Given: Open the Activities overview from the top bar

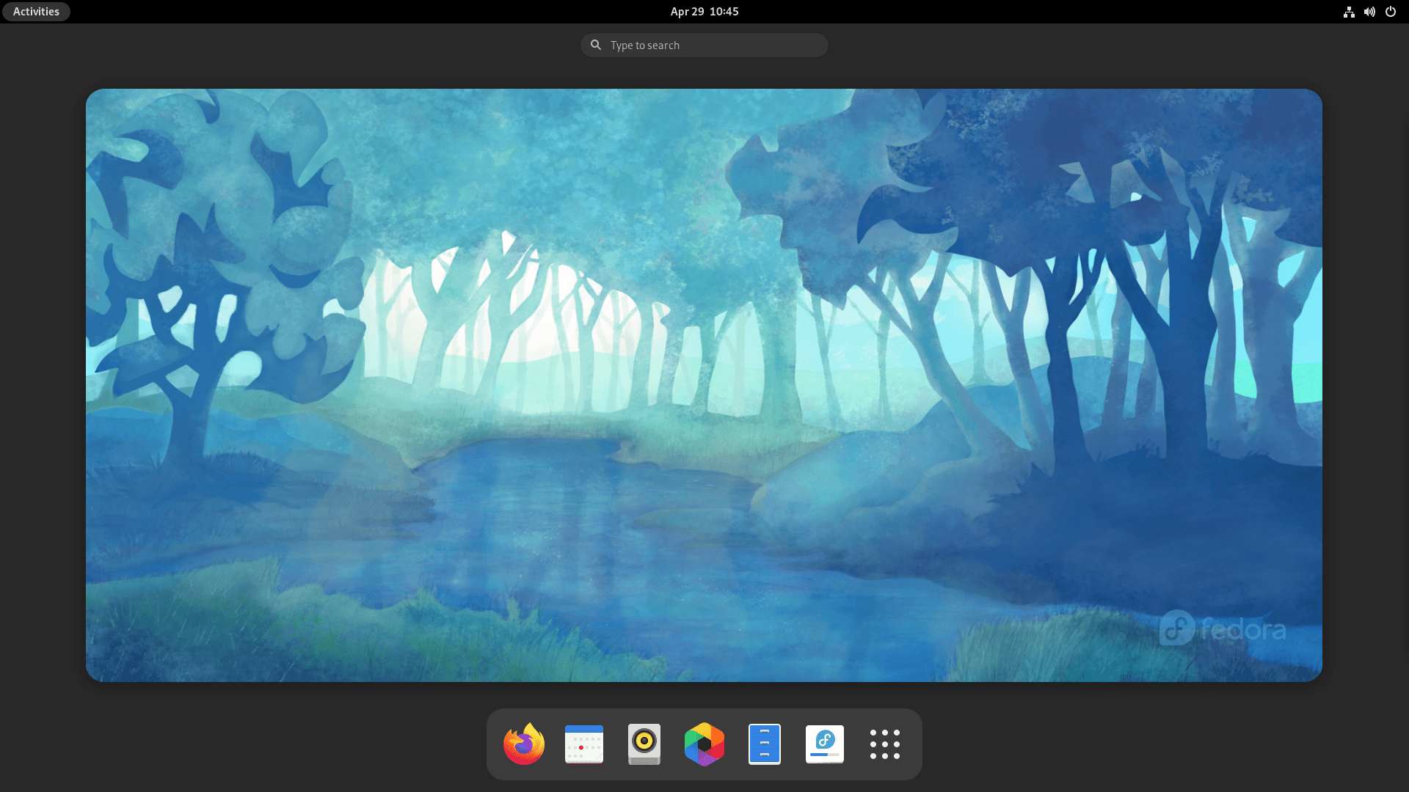Looking at the screenshot, I should click(35, 11).
